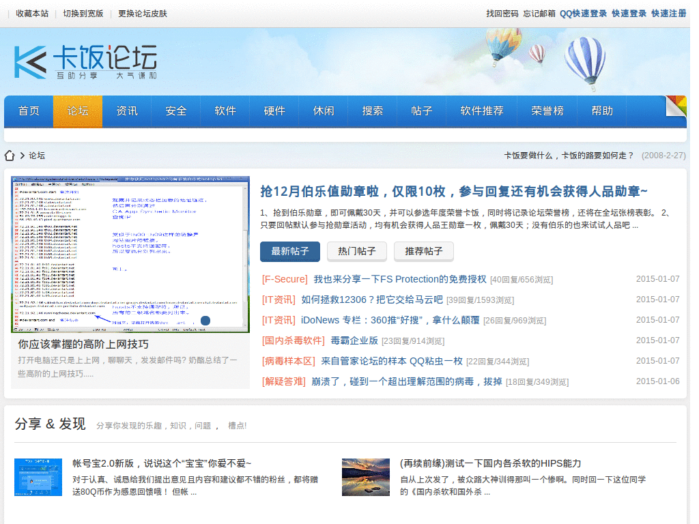Viewport: 699px width, 524px height.
Task: Select the 推荐帖子 tab
Action: pyautogui.click(x=423, y=251)
